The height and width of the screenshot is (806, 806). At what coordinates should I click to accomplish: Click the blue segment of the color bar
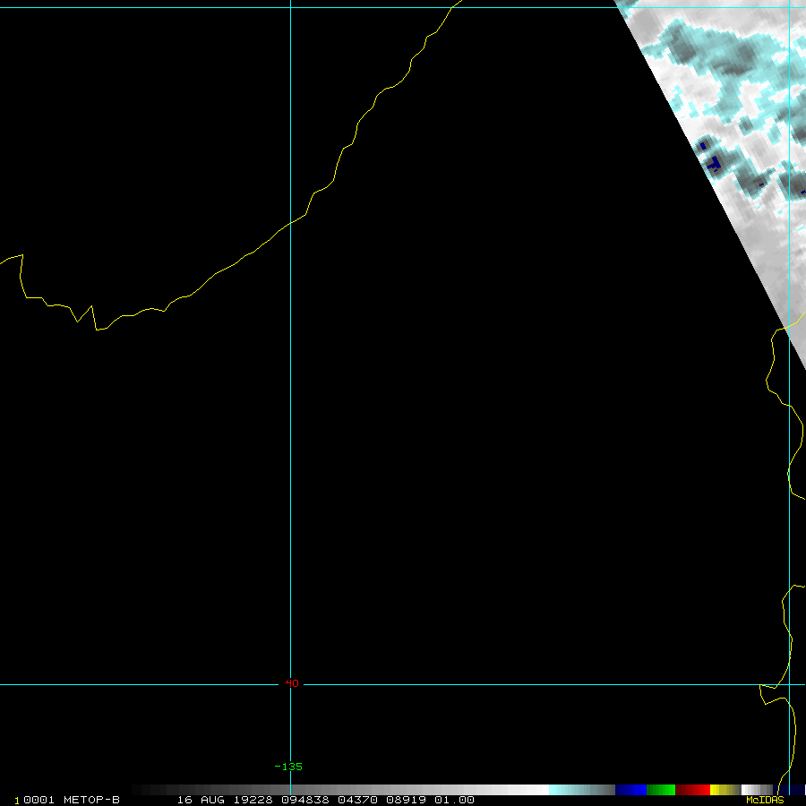630,790
